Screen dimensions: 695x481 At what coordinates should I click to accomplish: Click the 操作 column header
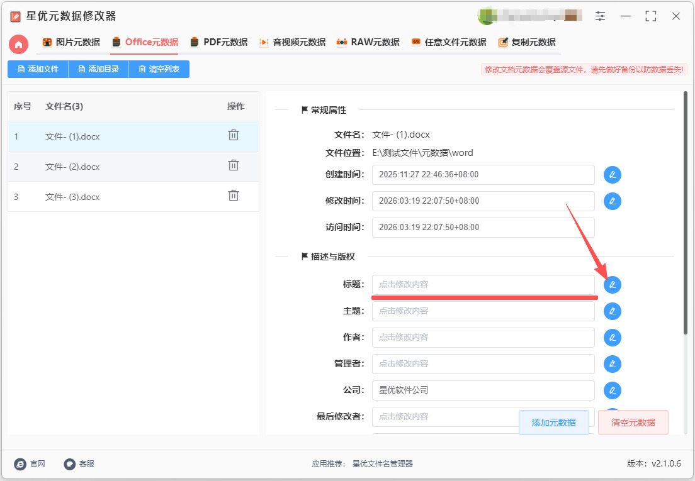(236, 106)
